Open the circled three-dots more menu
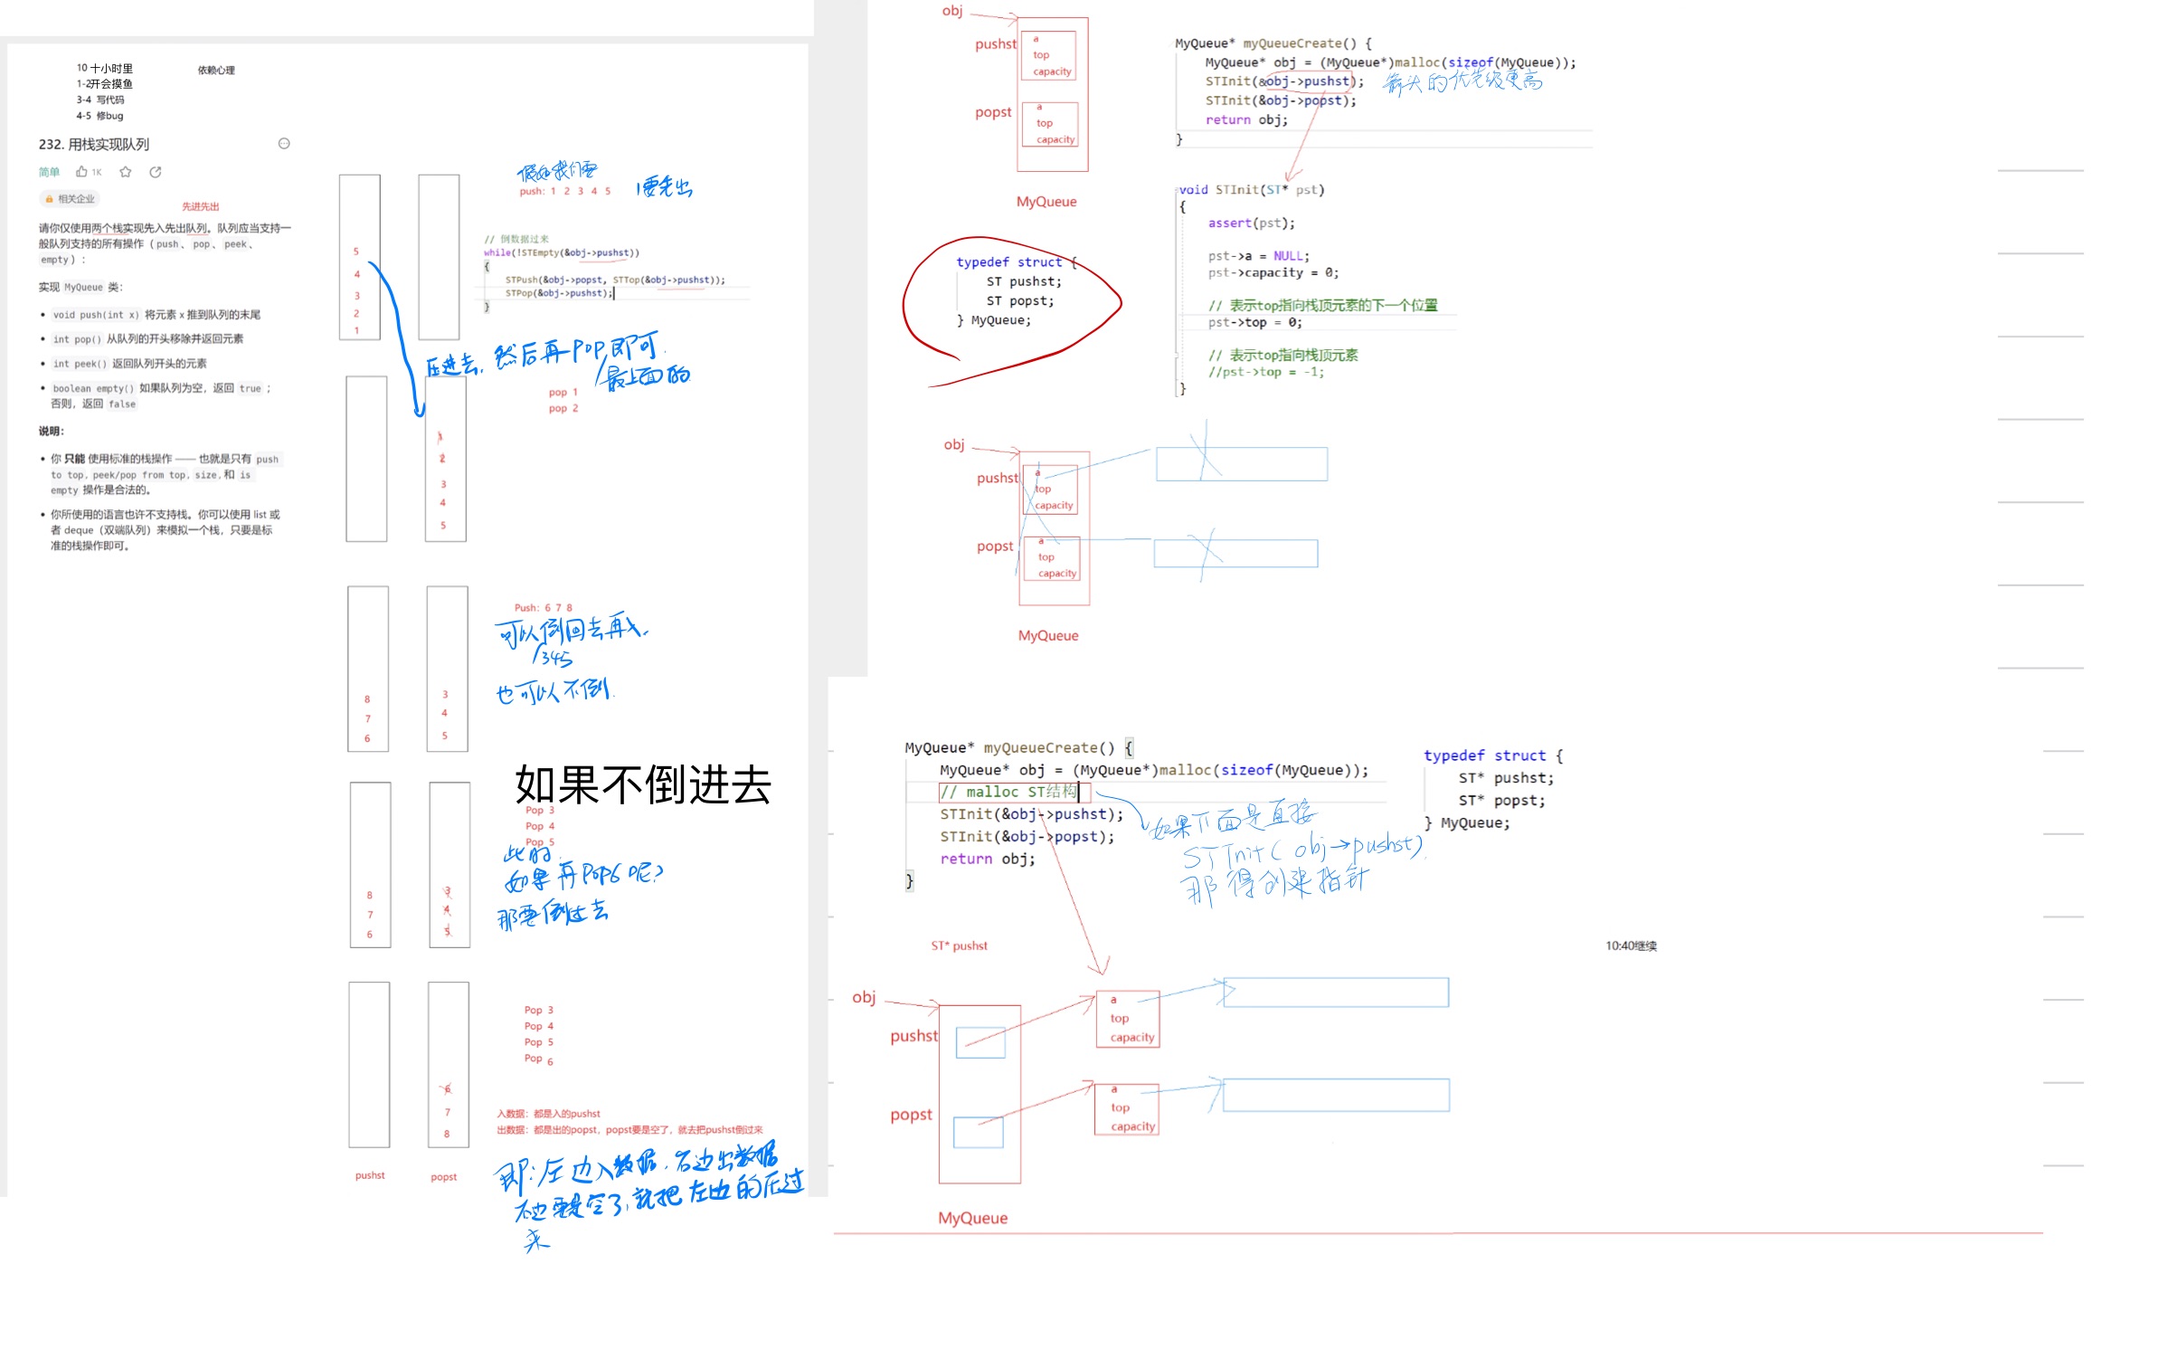 click(x=284, y=144)
